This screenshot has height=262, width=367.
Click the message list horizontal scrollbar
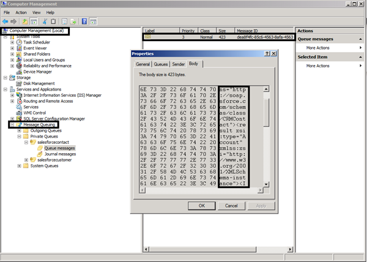[202, 249]
